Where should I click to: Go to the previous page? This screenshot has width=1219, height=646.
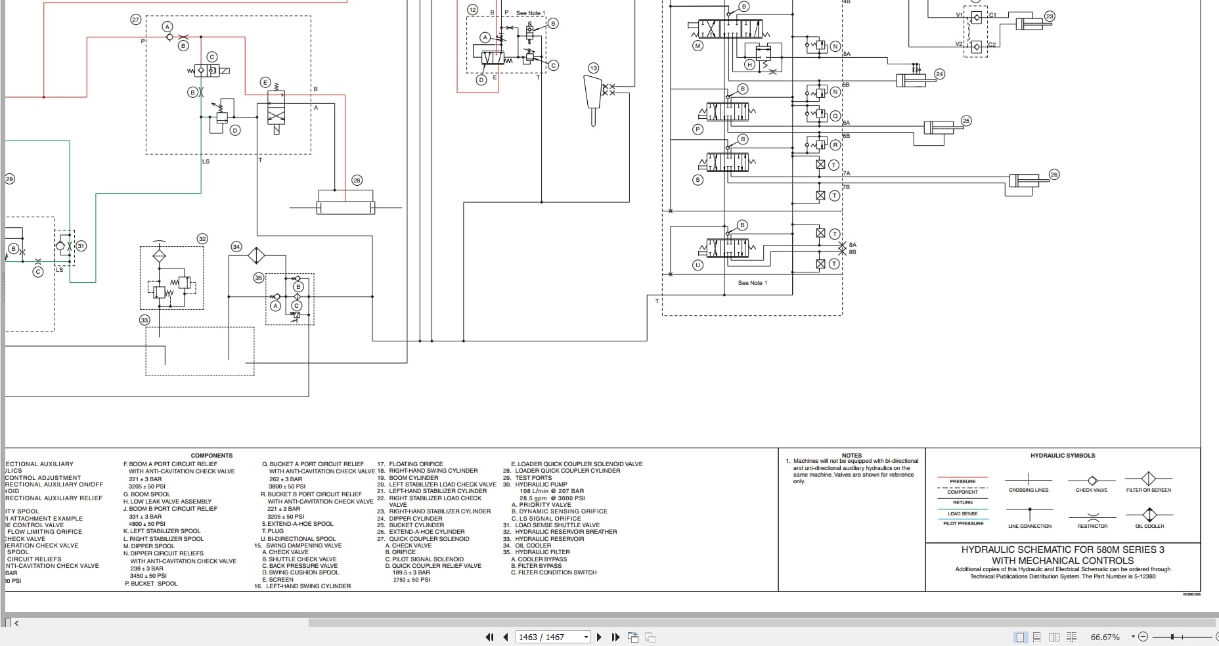pos(506,637)
